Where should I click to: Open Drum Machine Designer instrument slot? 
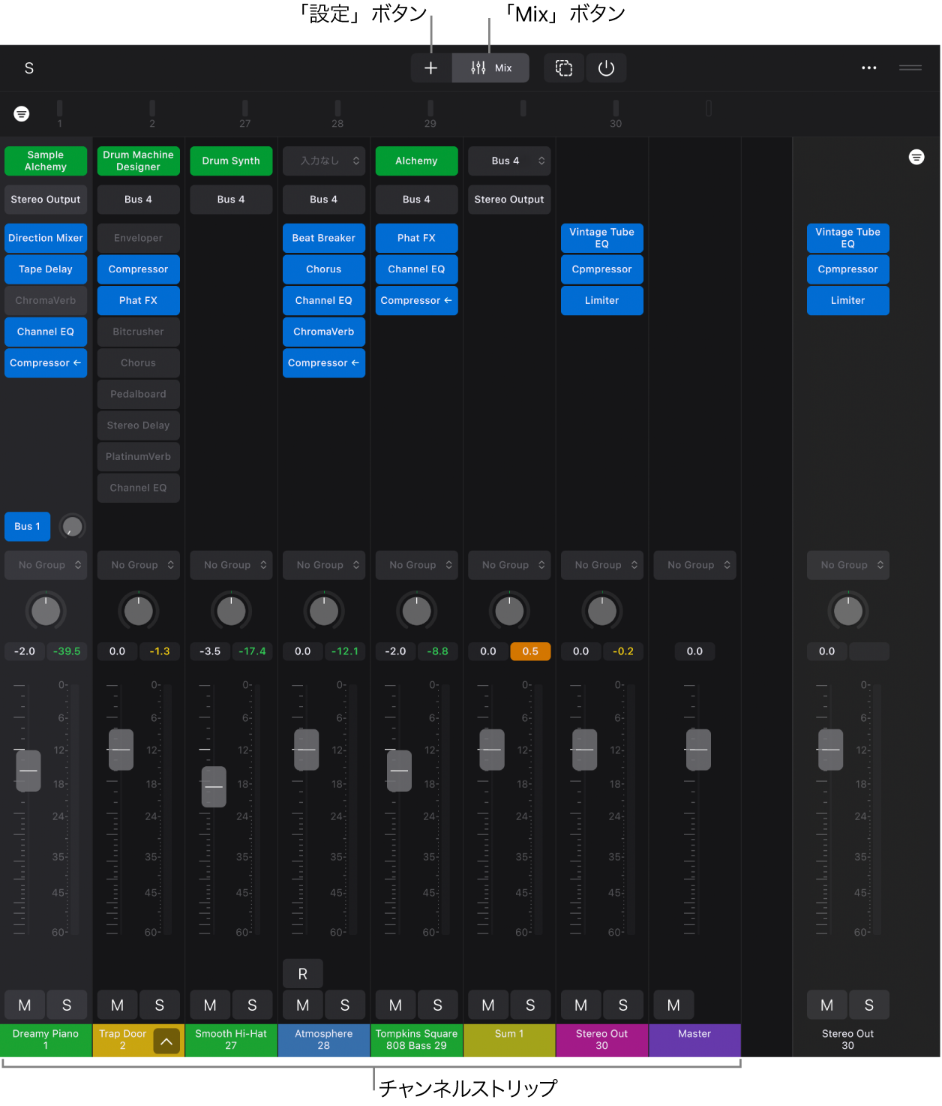point(139,161)
